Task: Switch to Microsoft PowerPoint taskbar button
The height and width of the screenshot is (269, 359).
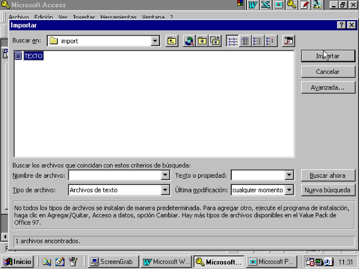Action: pyautogui.click(x=272, y=262)
